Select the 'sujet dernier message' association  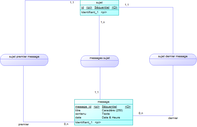[173, 56]
